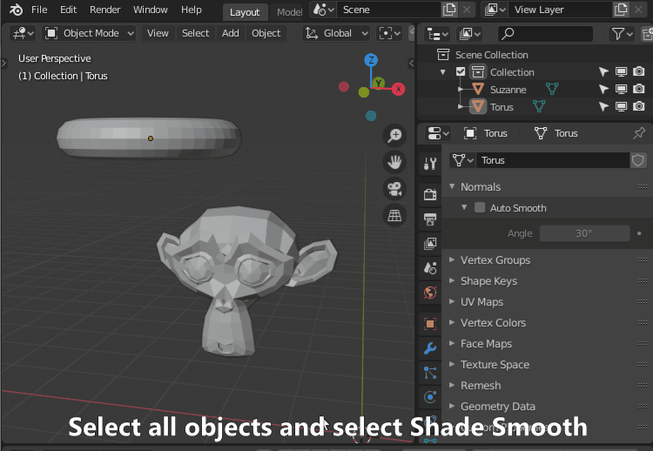Open the World properties tab
This screenshot has width=653, height=451.
click(x=430, y=293)
